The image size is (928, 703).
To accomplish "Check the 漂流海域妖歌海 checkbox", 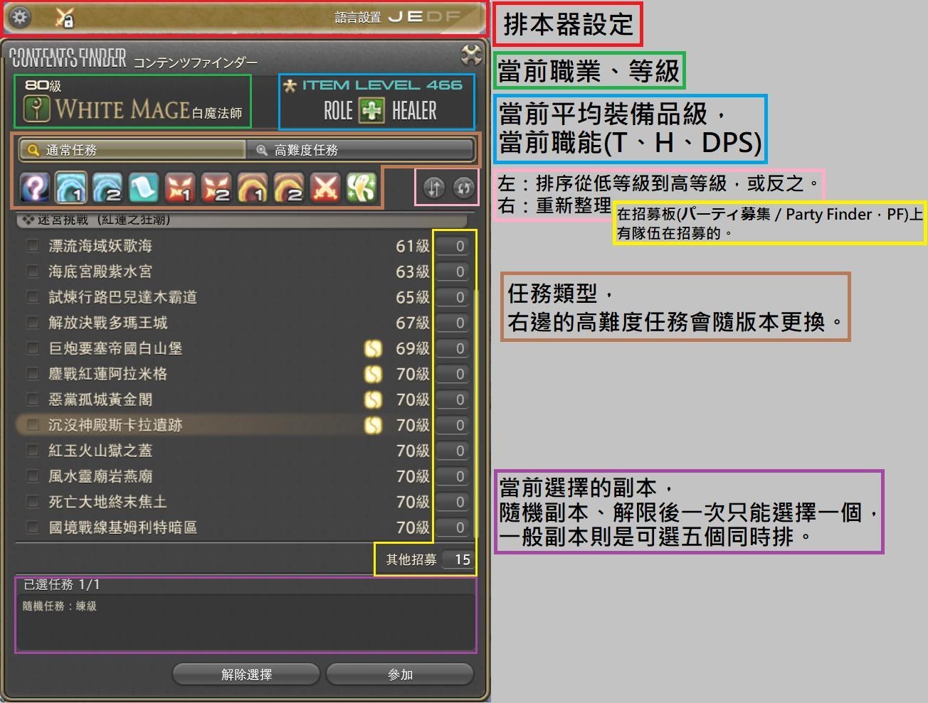I will [32, 246].
